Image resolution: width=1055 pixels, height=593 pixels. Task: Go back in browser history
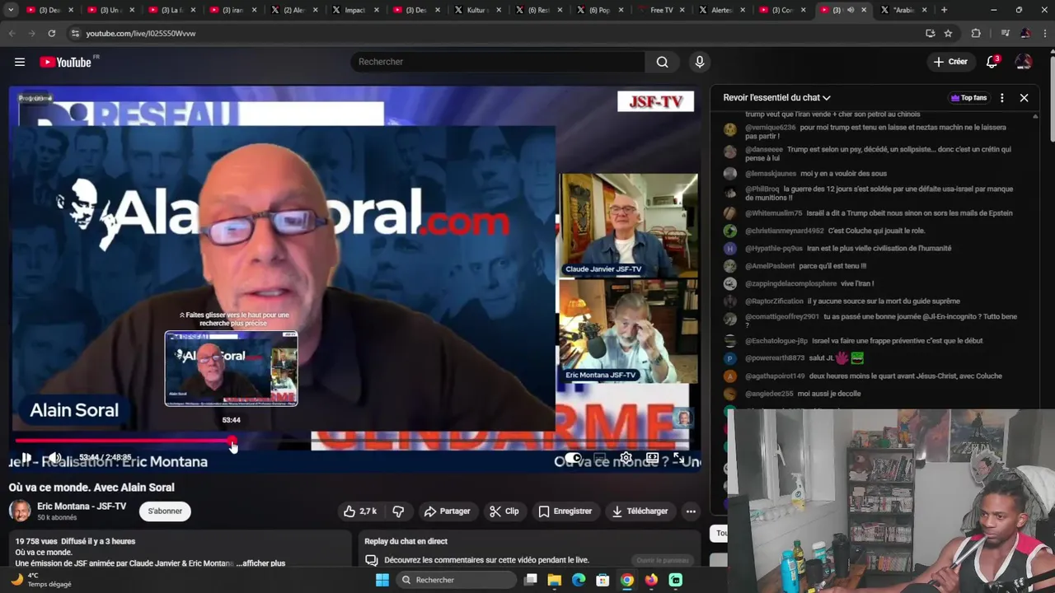12,33
